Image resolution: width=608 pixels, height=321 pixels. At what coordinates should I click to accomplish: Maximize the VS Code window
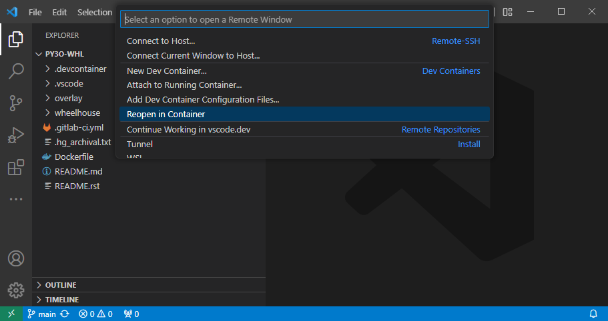(x=561, y=11)
